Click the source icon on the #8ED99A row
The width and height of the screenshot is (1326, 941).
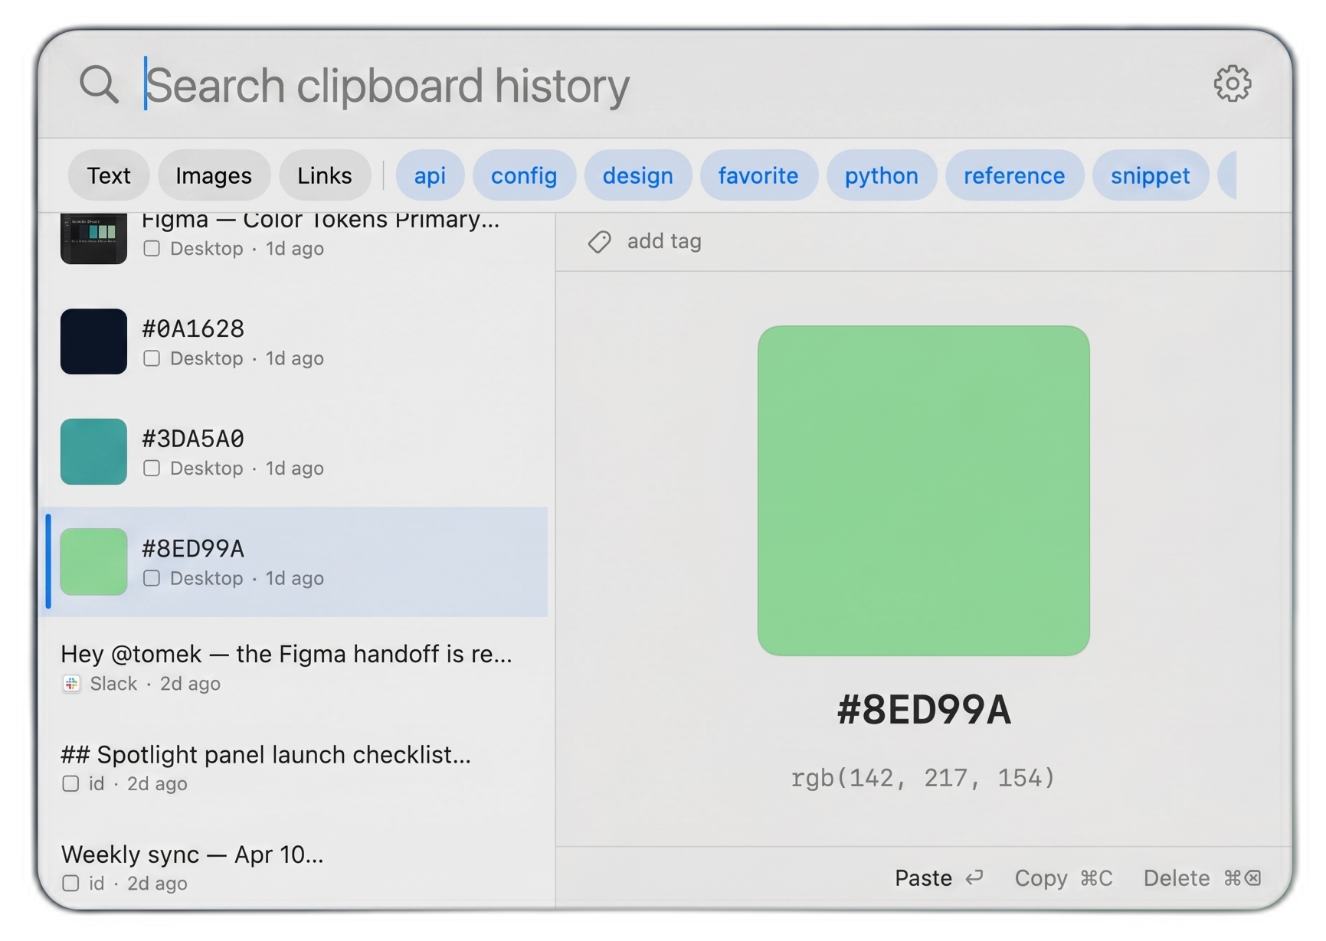[152, 578]
